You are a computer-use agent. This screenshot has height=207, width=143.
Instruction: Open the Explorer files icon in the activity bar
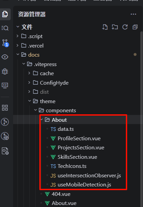click(x=5, y=14)
